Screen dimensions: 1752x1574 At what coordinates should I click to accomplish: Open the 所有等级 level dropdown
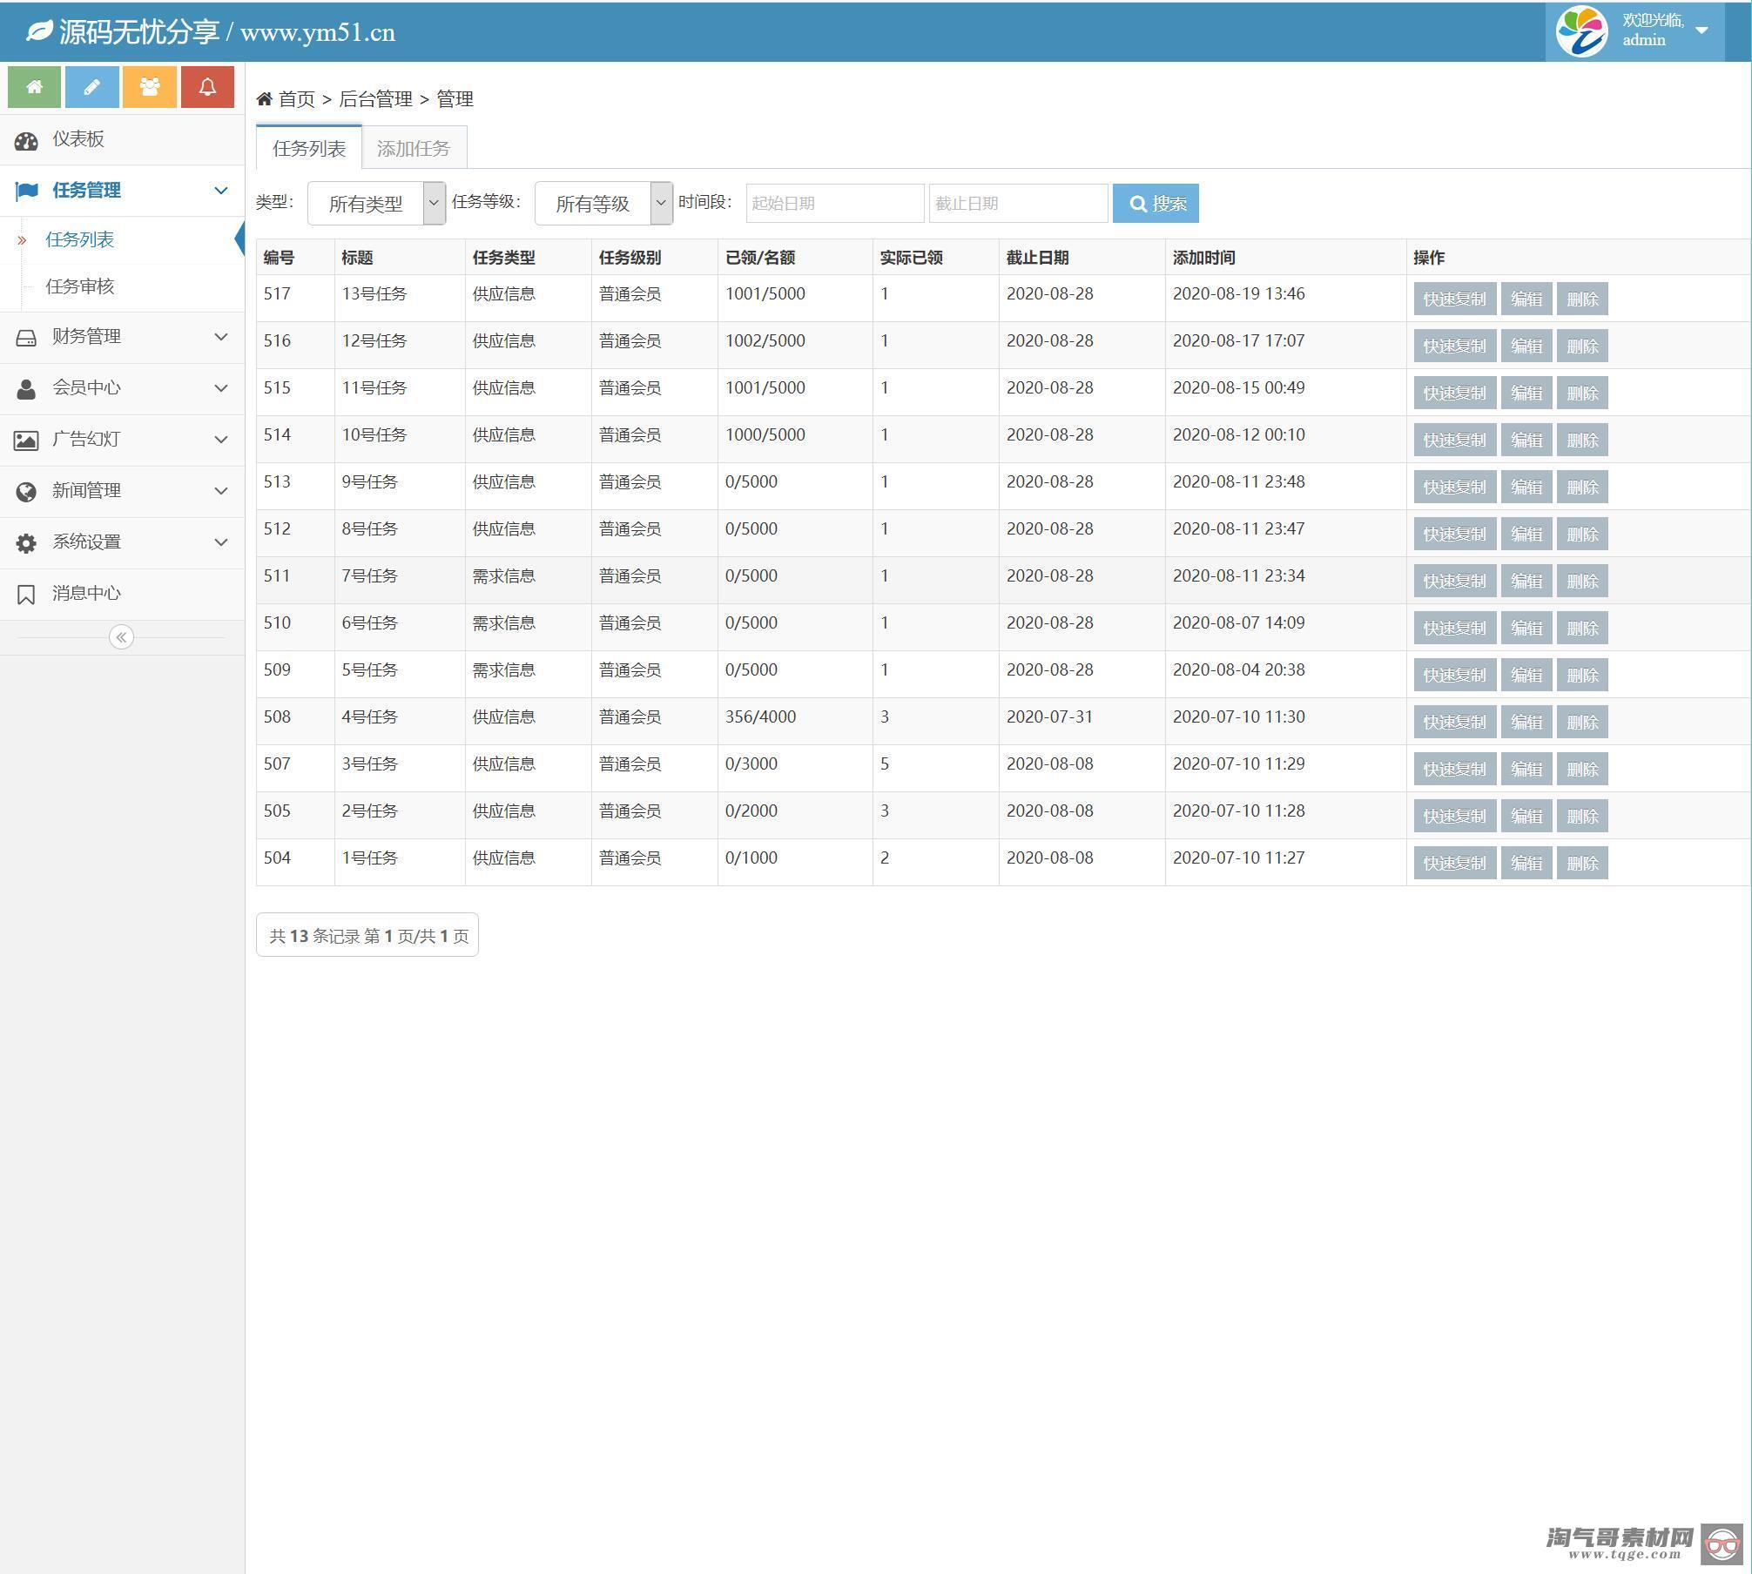603,203
